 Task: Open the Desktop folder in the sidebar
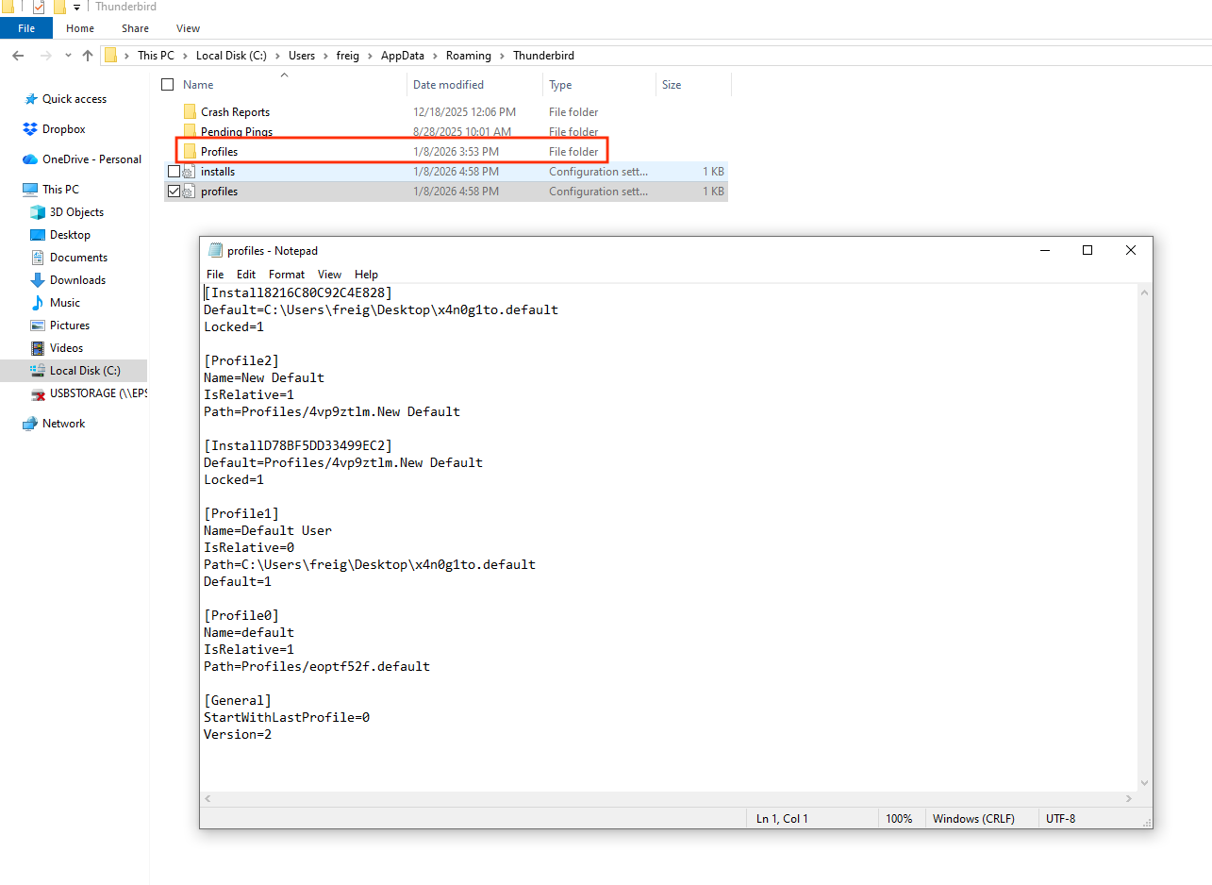70,235
